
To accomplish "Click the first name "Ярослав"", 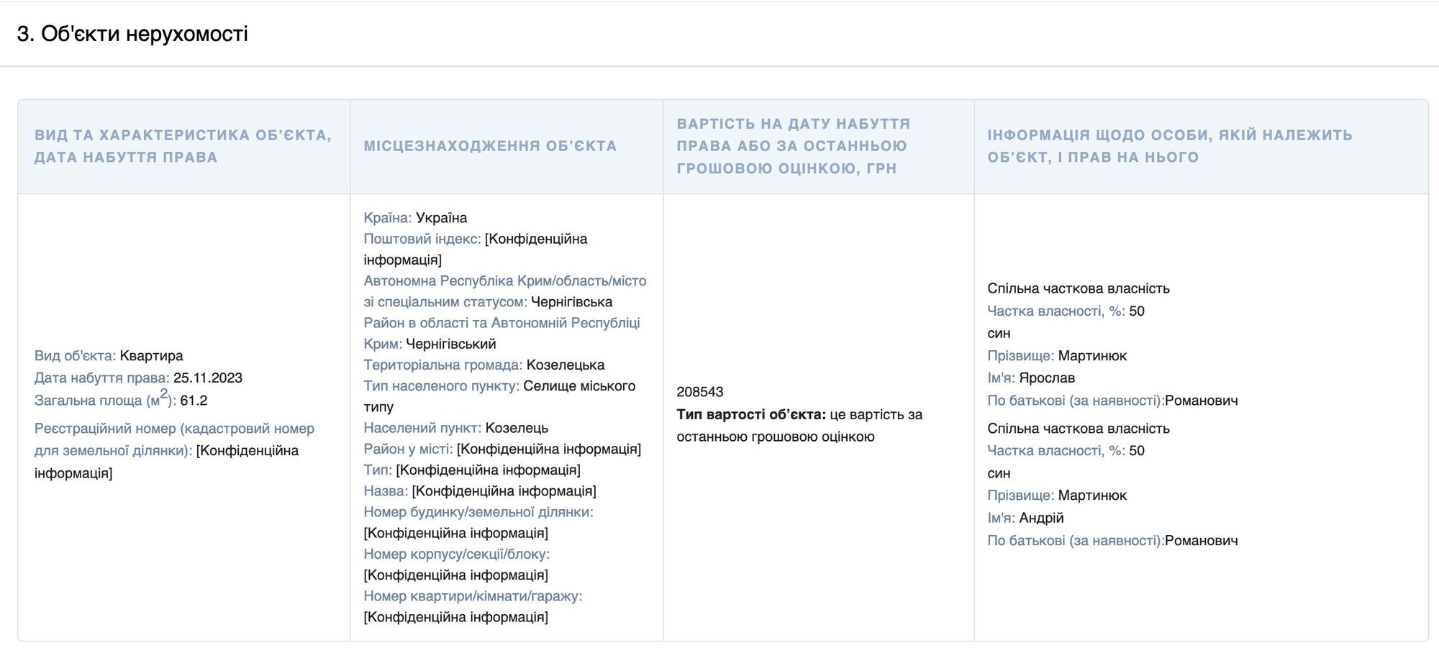I will tap(1047, 378).
